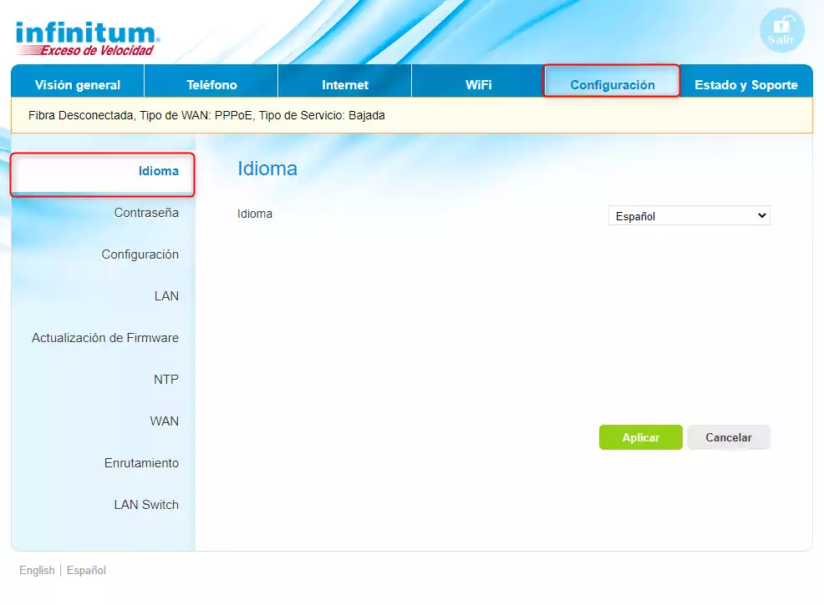Viewport: 824px width, 605px height.
Task: Open the LAN sidebar section
Action: tap(166, 296)
